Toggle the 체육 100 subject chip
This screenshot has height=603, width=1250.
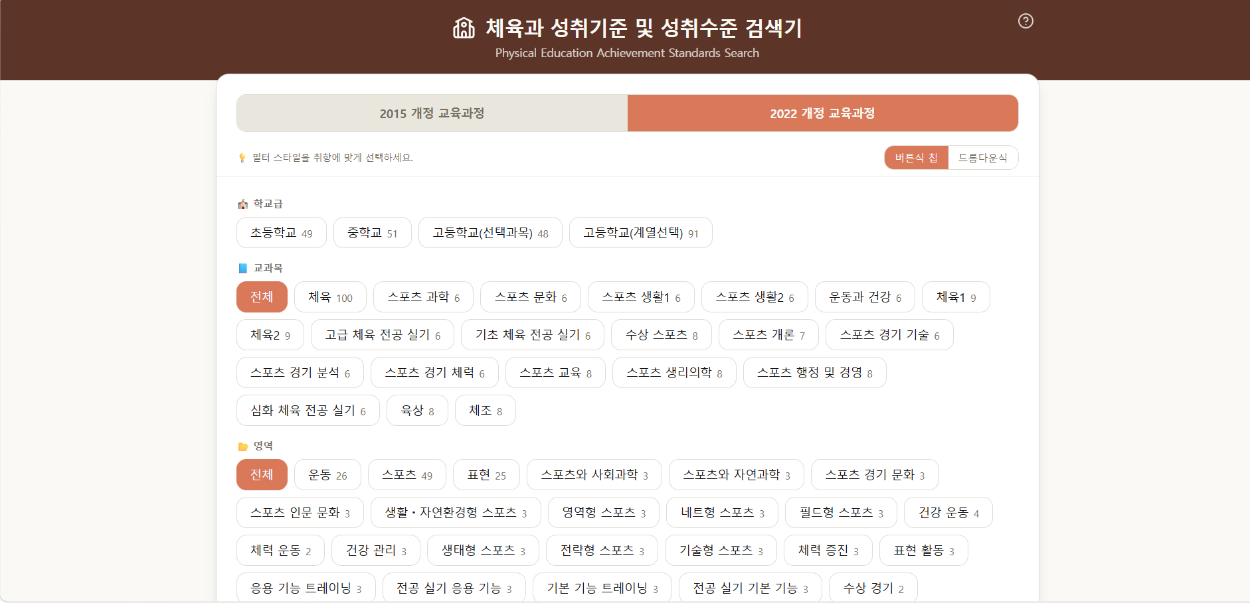point(331,297)
